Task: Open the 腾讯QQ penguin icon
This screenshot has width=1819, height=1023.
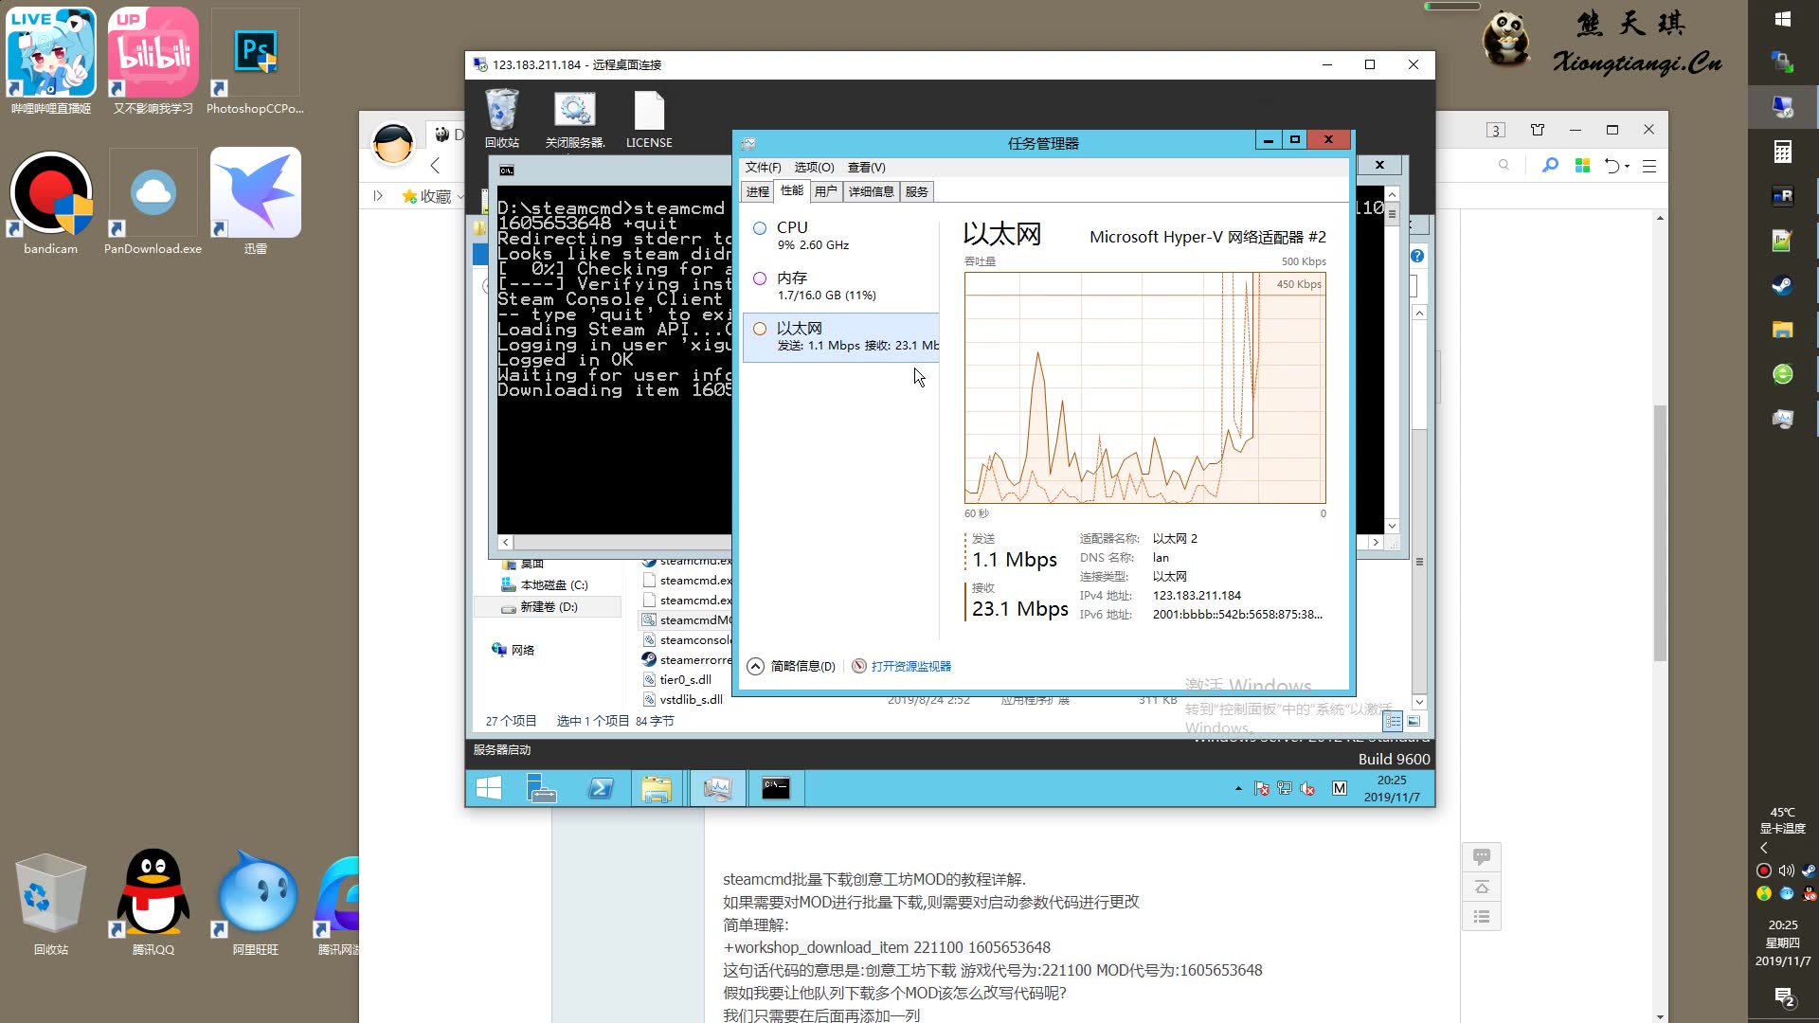Action: click(x=153, y=901)
